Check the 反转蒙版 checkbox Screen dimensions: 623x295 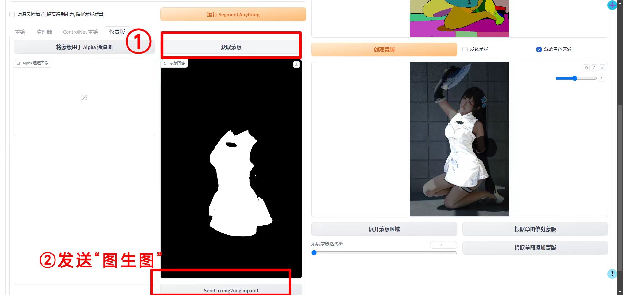465,50
